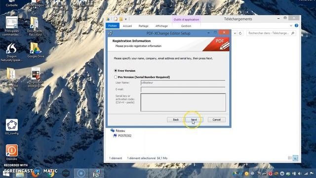Cancel the PDF-XChange Editor Setup
Image resolution: width=316 pixels, height=178 pixels.
coord(216,120)
